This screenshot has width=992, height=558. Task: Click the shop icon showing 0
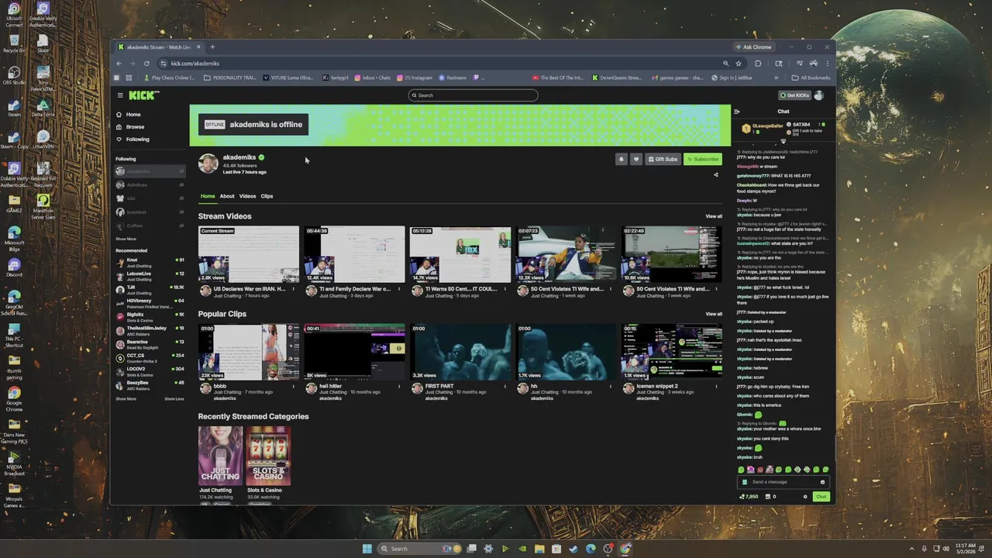point(771,497)
